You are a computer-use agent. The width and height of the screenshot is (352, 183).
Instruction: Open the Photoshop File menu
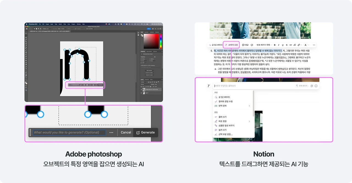tap(40, 24)
